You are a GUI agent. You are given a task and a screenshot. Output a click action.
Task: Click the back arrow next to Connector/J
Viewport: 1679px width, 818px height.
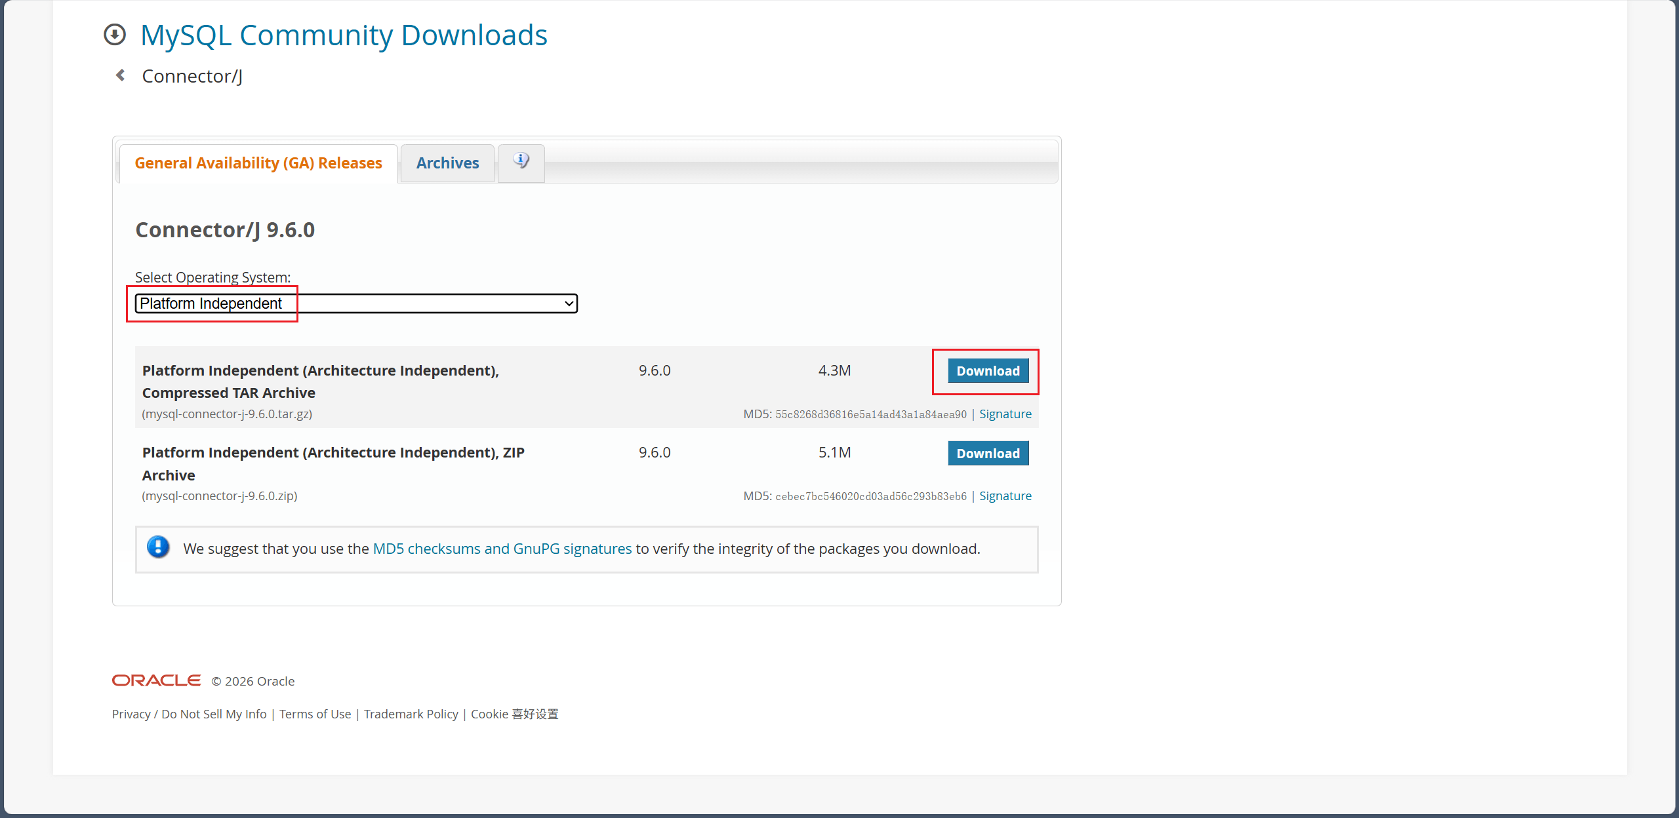121,75
